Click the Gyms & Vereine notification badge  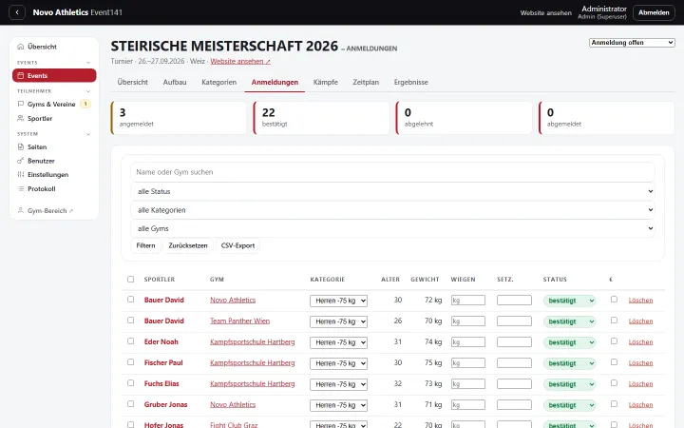pyautogui.click(x=85, y=104)
